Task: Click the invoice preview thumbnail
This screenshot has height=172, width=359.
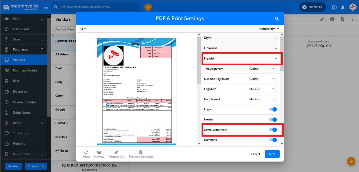Action: click(136, 91)
